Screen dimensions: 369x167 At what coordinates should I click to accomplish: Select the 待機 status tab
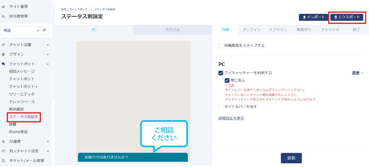point(225,30)
